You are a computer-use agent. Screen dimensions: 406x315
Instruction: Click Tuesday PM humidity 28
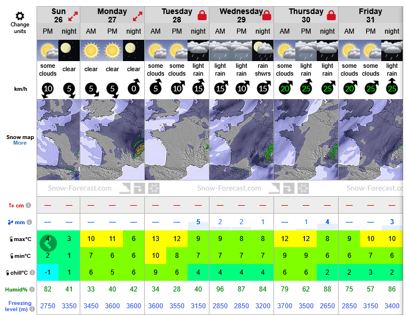177,289
